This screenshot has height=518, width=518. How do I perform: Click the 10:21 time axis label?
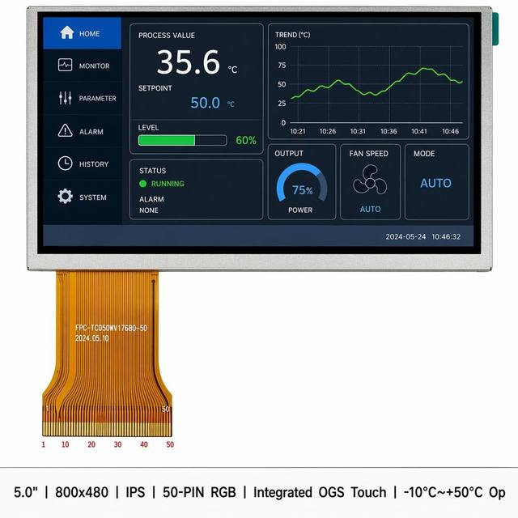click(x=298, y=131)
